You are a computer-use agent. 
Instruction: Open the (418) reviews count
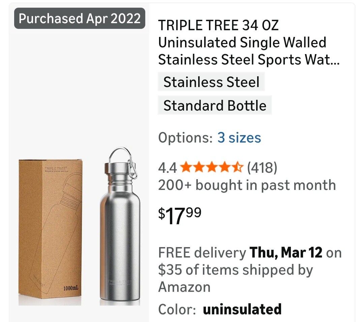[x=262, y=167]
